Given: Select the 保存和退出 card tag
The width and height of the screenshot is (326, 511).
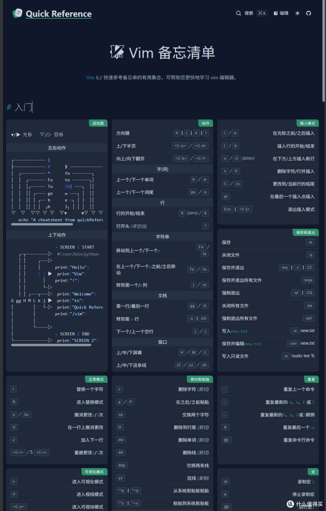Looking at the screenshot, I should [x=305, y=233].
